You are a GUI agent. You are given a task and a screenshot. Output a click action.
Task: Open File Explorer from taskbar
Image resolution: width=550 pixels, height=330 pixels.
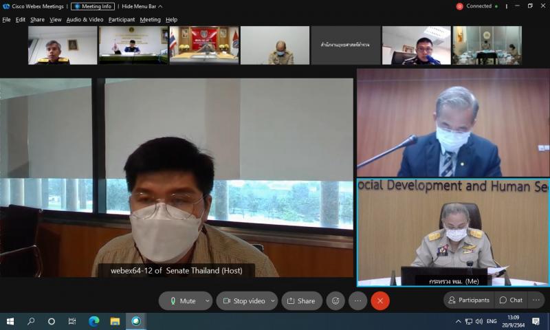[x=115, y=321]
